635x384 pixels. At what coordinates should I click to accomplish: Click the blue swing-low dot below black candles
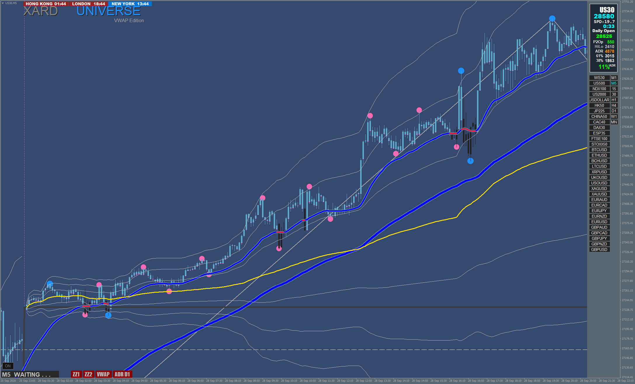tap(470, 161)
